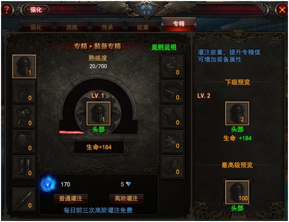This screenshot has width=289, height=222.
Task: Select the shoulder armor slot
Action: coord(24,116)
